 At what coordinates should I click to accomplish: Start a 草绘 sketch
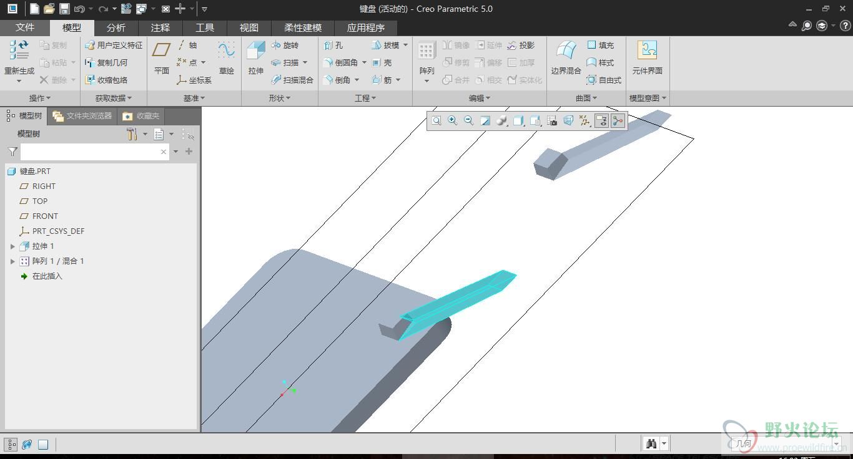pos(226,58)
